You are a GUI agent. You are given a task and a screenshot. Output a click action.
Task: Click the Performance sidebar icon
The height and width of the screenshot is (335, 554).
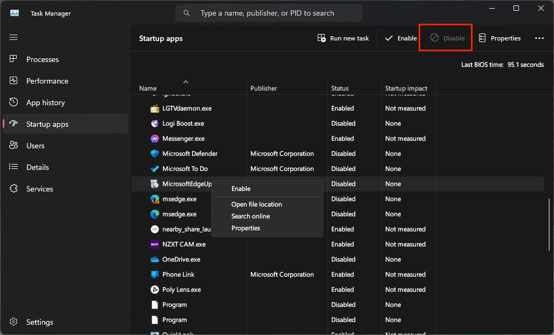[13, 80]
